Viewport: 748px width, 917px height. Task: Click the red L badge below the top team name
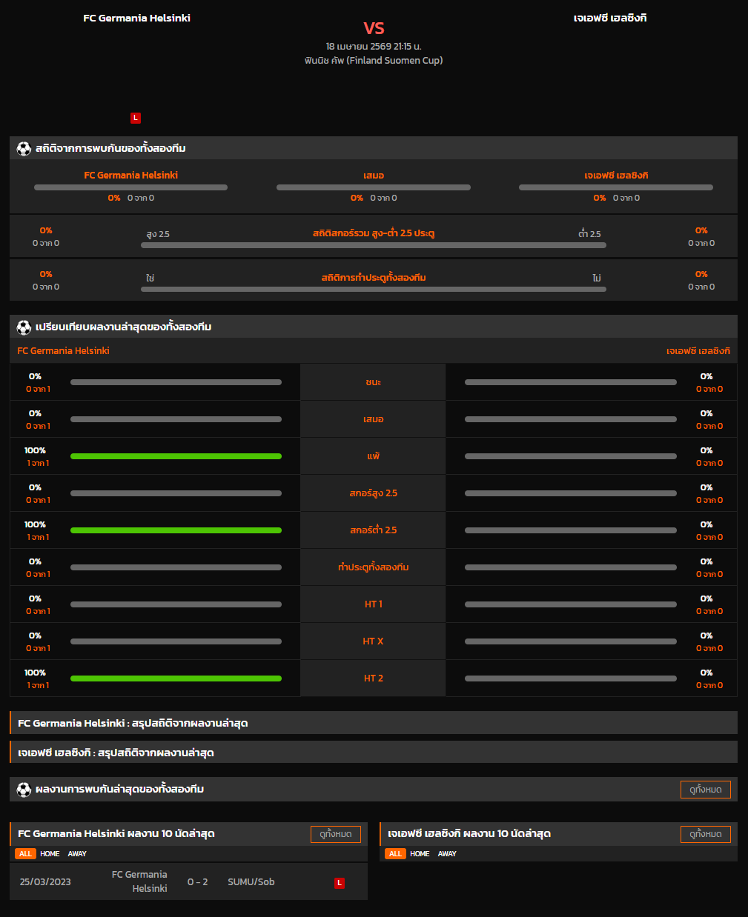point(135,118)
